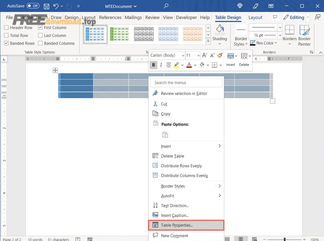Open the ½ pt line weight dropdown
This screenshot has height=241, width=324.
click(280, 35)
